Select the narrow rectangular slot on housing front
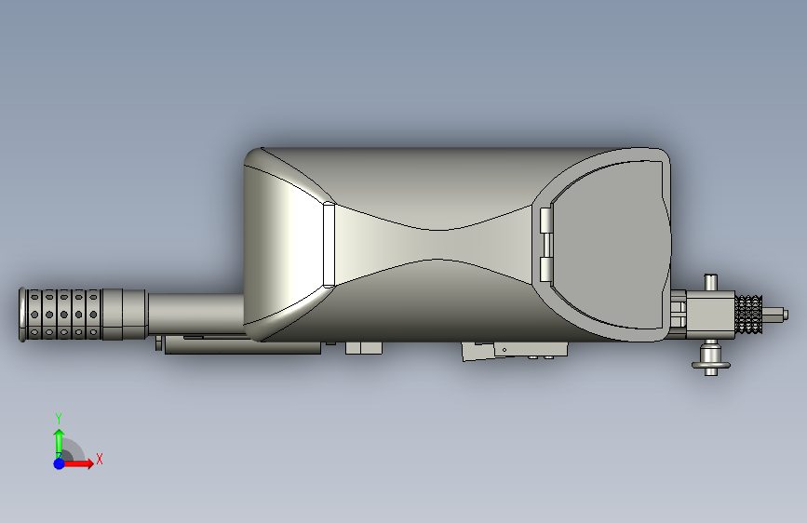This screenshot has height=523, width=807. click(329, 245)
